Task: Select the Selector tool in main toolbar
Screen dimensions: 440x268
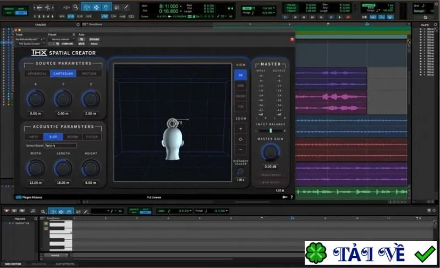Action: pos(96,7)
